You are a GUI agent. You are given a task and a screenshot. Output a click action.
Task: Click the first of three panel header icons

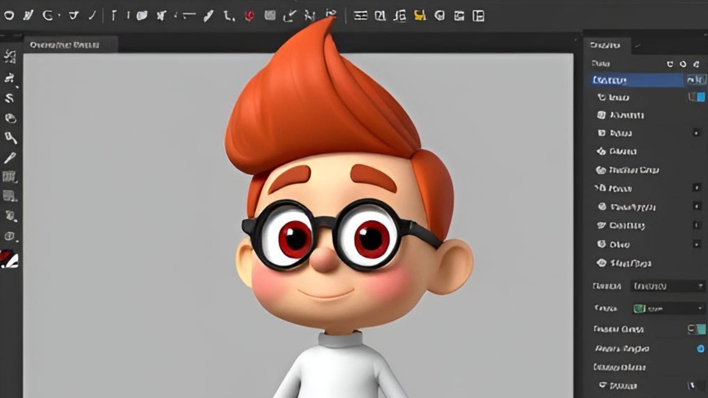(x=670, y=64)
